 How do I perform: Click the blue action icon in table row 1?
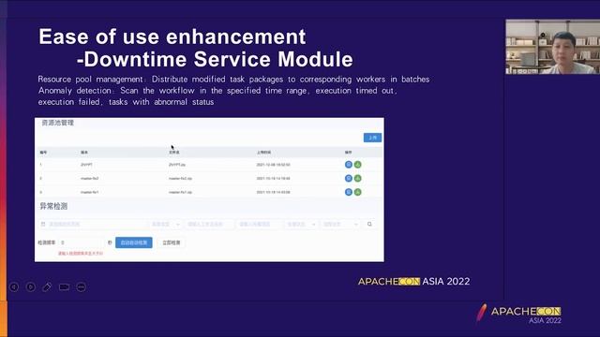click(x=348, y=165)
